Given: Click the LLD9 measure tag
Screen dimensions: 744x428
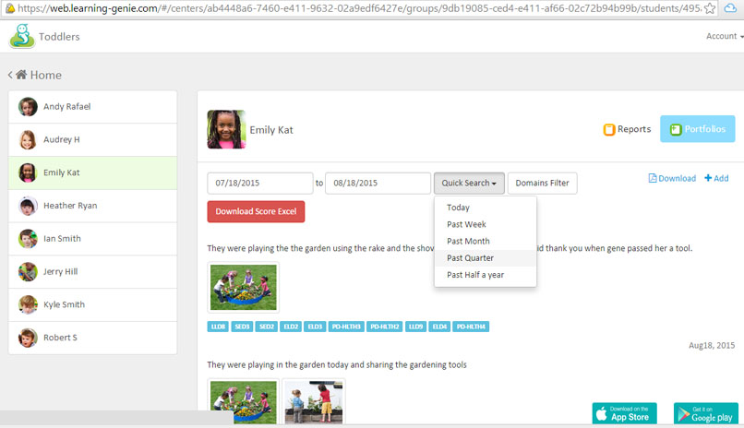Looking at the screenshot, I should point(415,327).
